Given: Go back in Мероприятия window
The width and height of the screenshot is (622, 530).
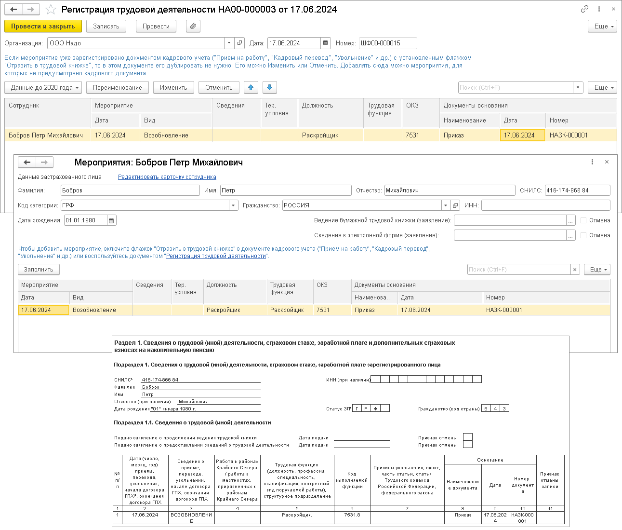Looking at the screenshot, I should tap(27, 162).
